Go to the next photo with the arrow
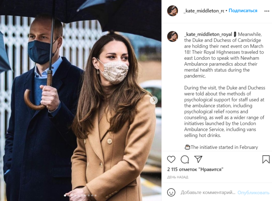This screenshot has height=201, width=272. pyautogui.click(x=153, y=100)
